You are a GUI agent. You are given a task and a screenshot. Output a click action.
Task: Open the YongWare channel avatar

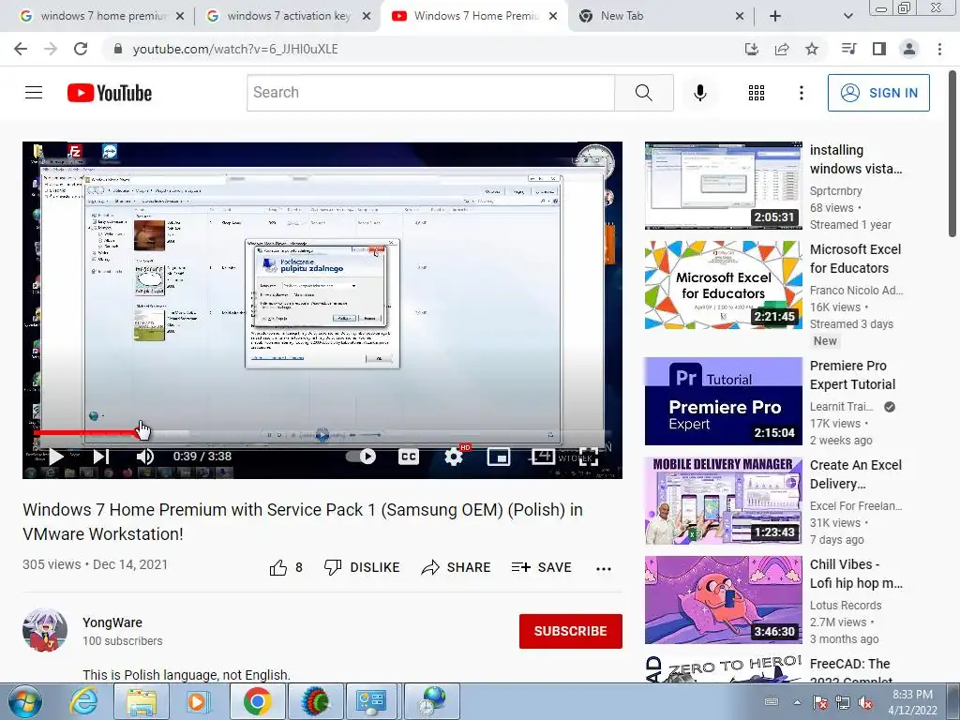point(45,631)
